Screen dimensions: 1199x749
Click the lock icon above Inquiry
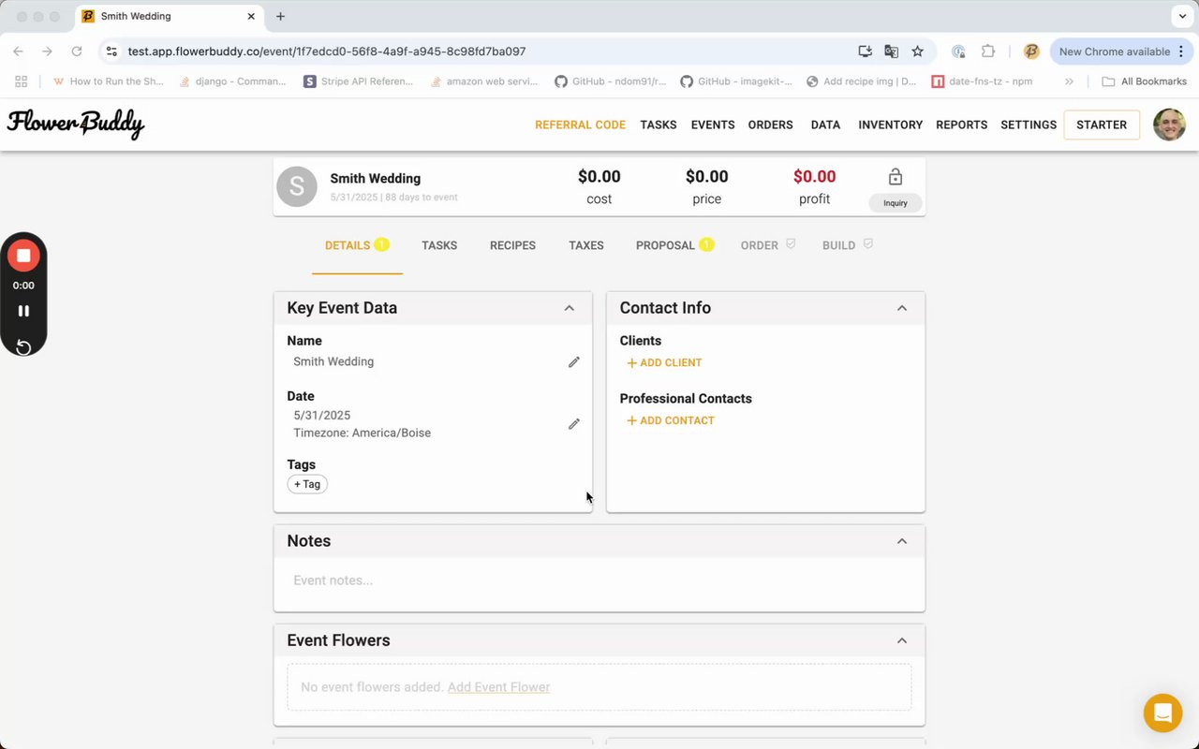click(896, 177)
